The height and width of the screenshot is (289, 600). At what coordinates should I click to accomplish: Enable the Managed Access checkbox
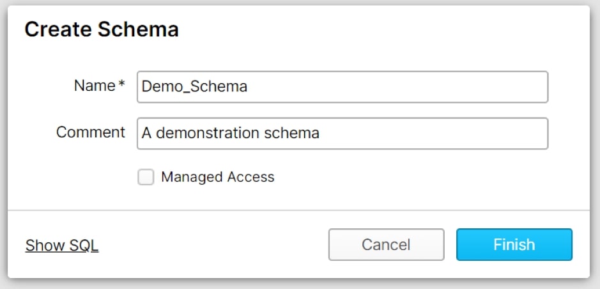(146, 177)
